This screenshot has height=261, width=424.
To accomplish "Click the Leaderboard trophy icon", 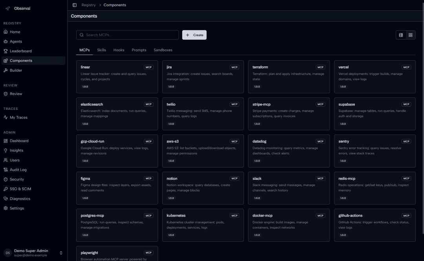I will pos(5,51).
